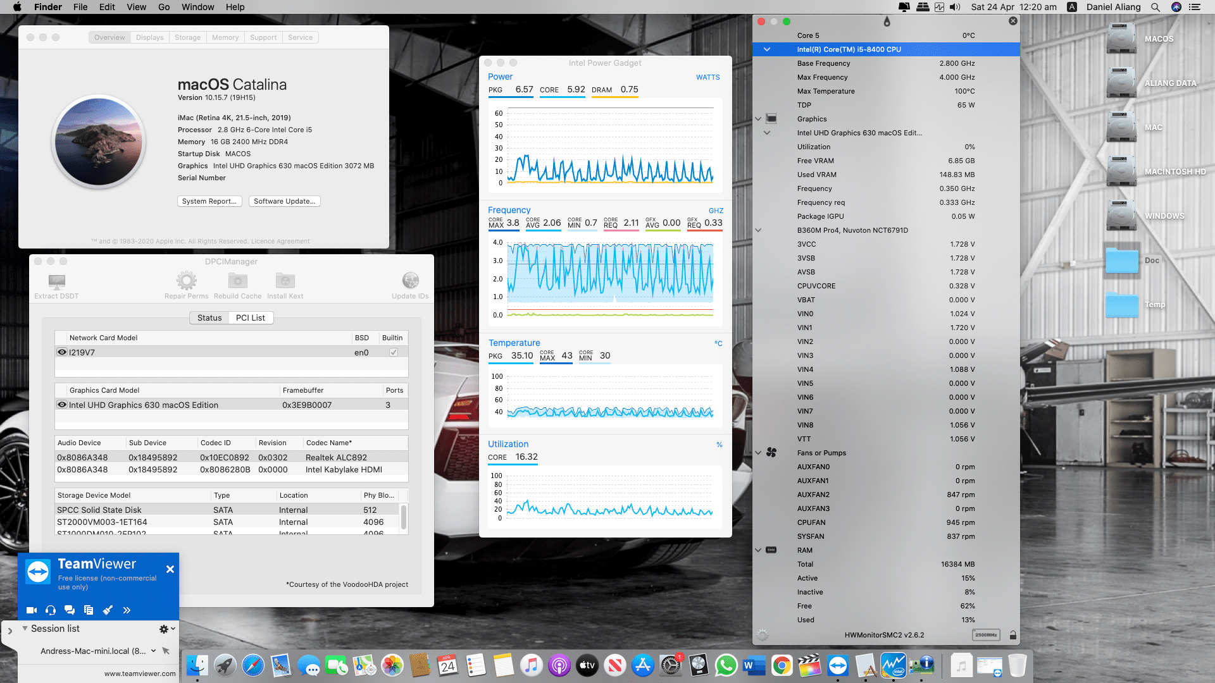Image resolution: width=1215 pixels, height=683 pixels.
Task: Click Rebuild Cache icon in DPCIManager
Action: tap(237, 280)
